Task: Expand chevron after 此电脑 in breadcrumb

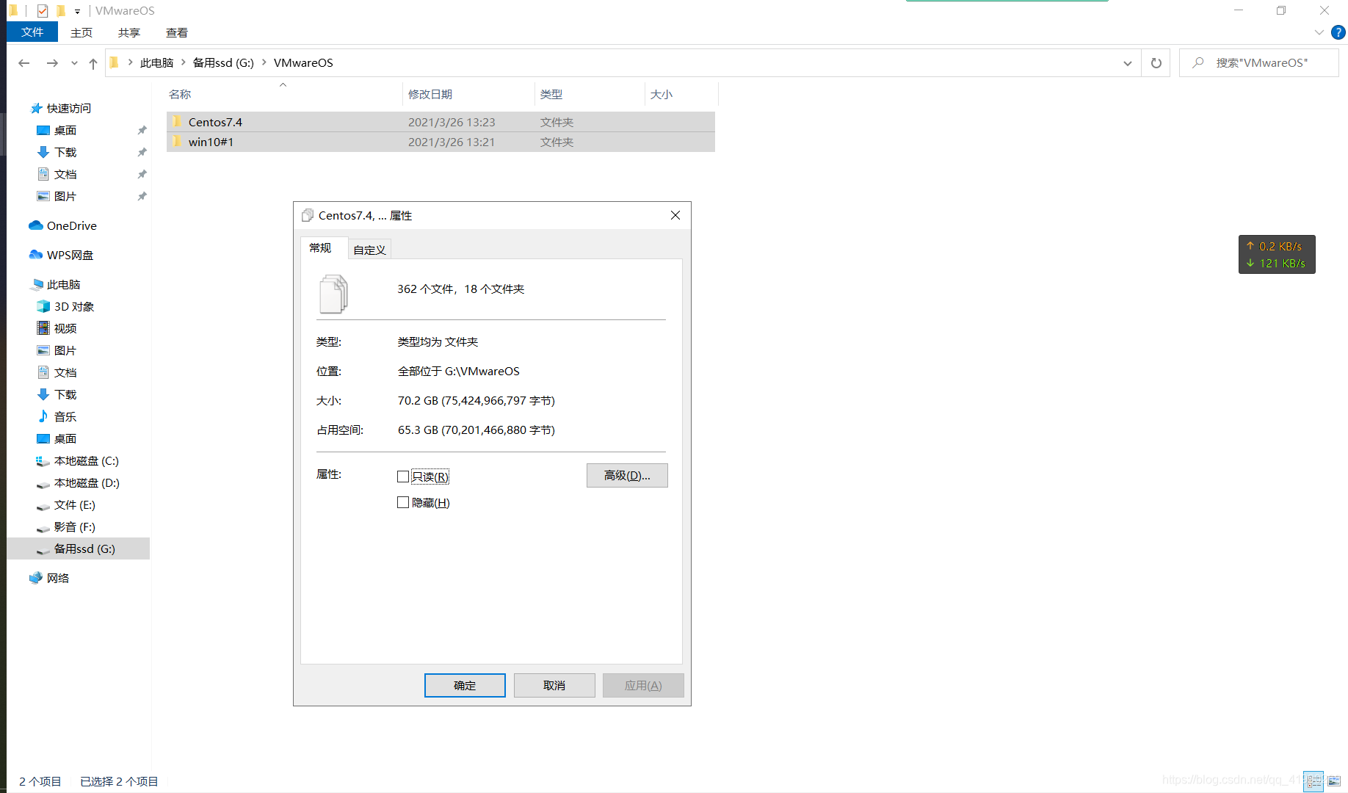Action: tap(184, 63)
